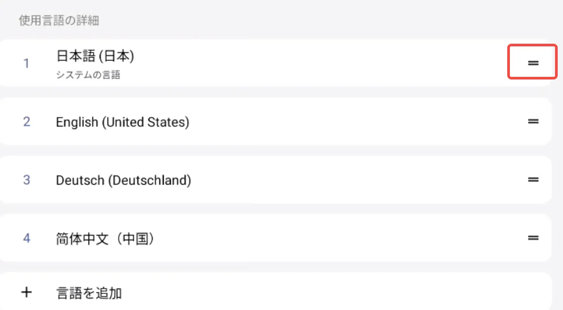The image size is (563, 310).
Task: Select the English (United States) label
Action: coord(123,122)
